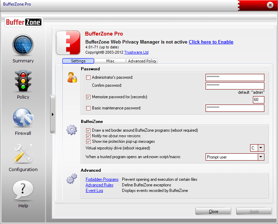
Task: Click the red BufferZone Pro product icon
Action: tap(68, 43)
